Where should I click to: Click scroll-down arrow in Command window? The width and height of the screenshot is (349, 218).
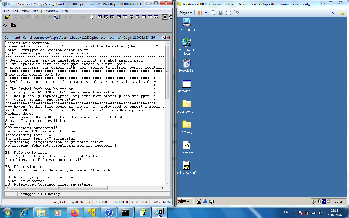(167, 183)
